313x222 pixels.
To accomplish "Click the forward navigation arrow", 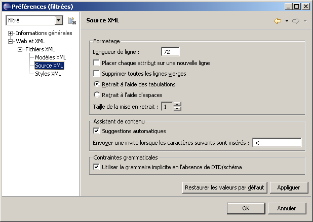I will (296, 21).
